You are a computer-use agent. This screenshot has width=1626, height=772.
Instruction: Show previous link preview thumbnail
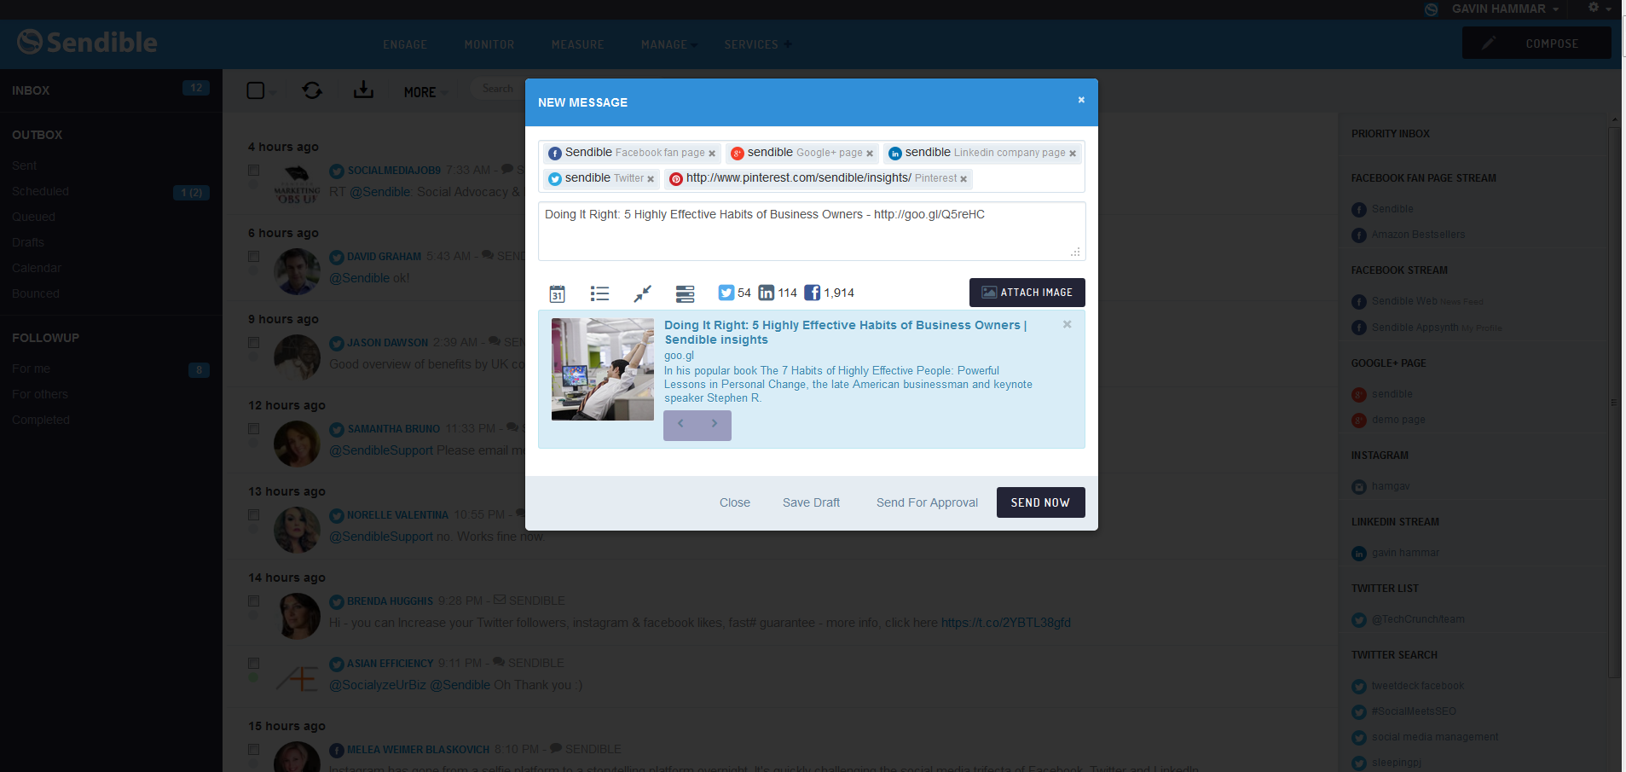click(680, 424)
